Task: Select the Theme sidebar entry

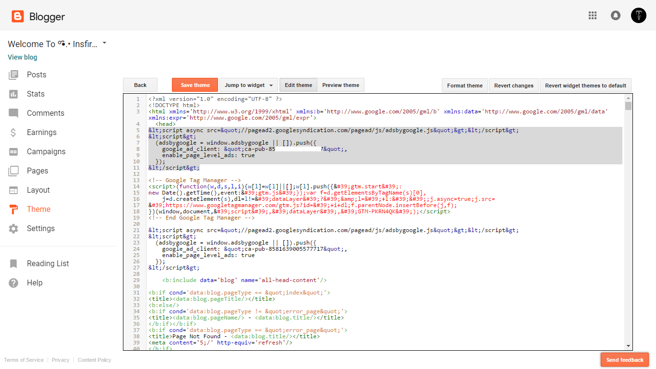Action: pos(38,209)
